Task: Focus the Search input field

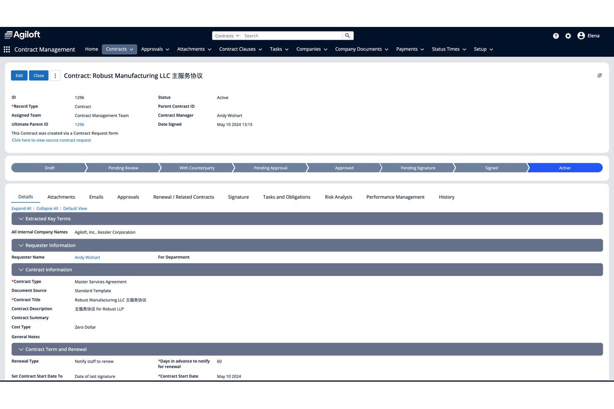Action: [x=292, y=36]
